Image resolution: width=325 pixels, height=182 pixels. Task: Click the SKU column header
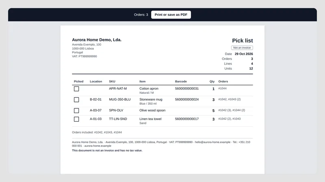coord(112,82)
